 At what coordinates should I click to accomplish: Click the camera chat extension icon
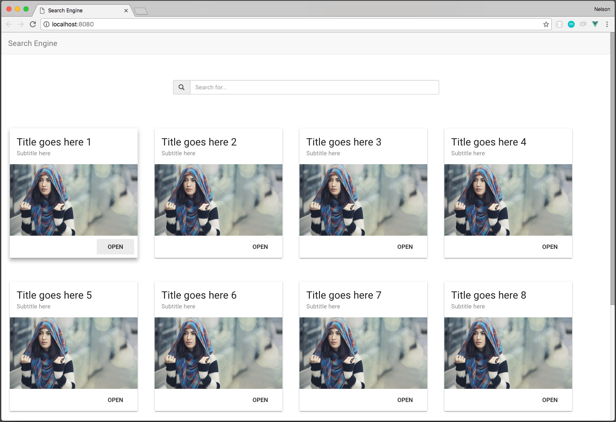[x=583, y=24]
